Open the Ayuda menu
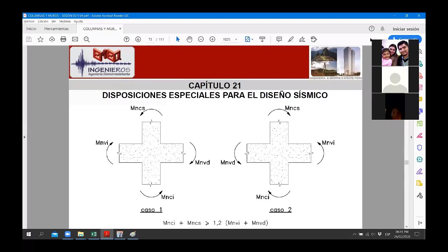448x252 pixels. point(78,21)
